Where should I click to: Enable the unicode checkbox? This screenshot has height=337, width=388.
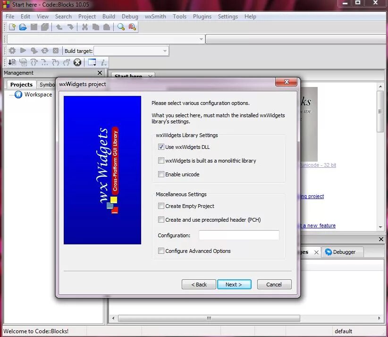[x=161, y=174]
